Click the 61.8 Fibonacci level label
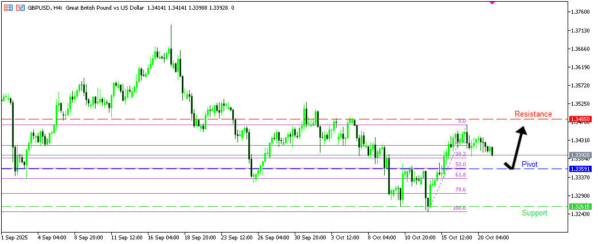Image resolution: width=598 pixels, height=244 pixels. pyautogui.click(x=460, y=175)
